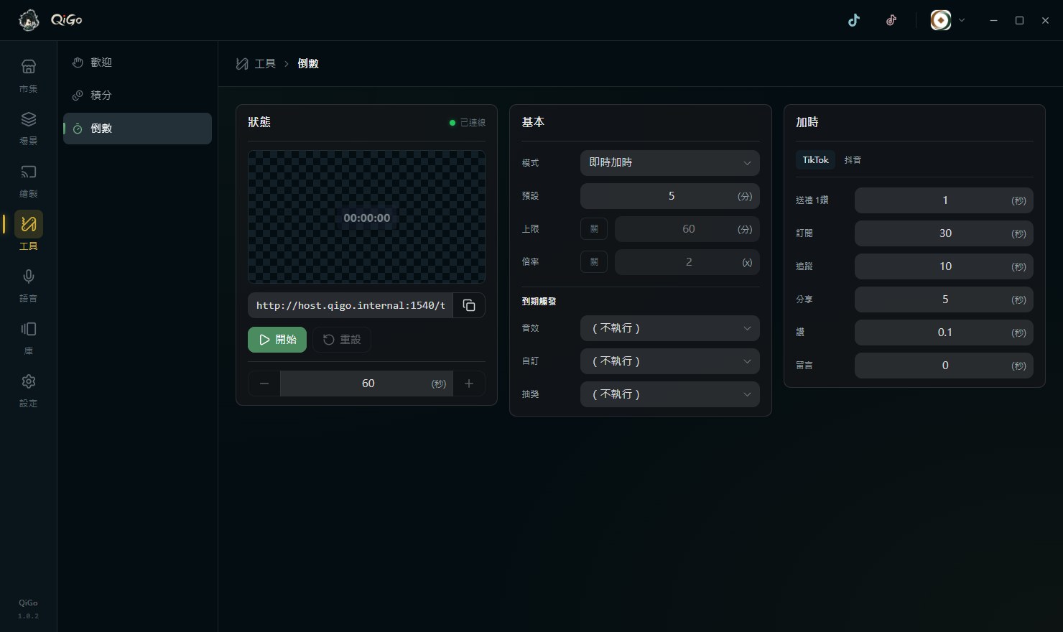Image resolution: width=1063 pixels, height=632 pixels.
Task: Click the TikTok icon in title bar
Action: [854, 20]
